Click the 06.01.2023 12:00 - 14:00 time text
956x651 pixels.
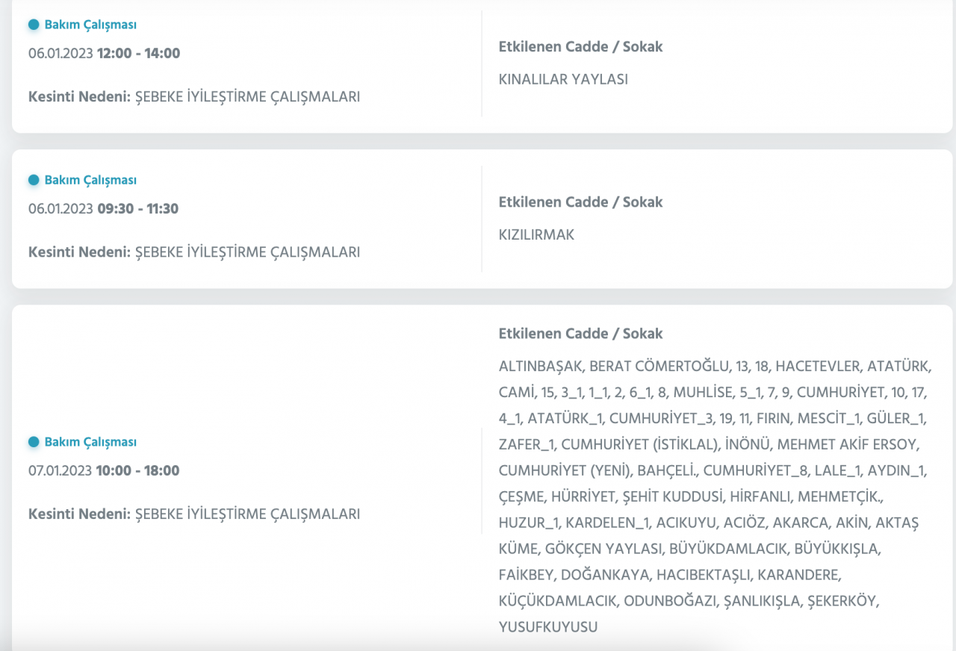(x=104, y=54)
